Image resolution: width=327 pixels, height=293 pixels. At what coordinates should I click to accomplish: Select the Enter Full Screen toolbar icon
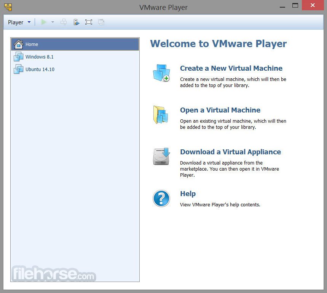pos(89,22)
